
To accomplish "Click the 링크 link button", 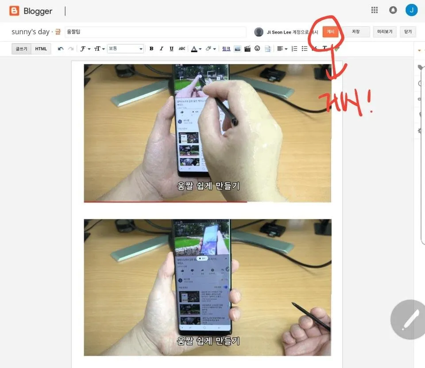I will (226, 49).
